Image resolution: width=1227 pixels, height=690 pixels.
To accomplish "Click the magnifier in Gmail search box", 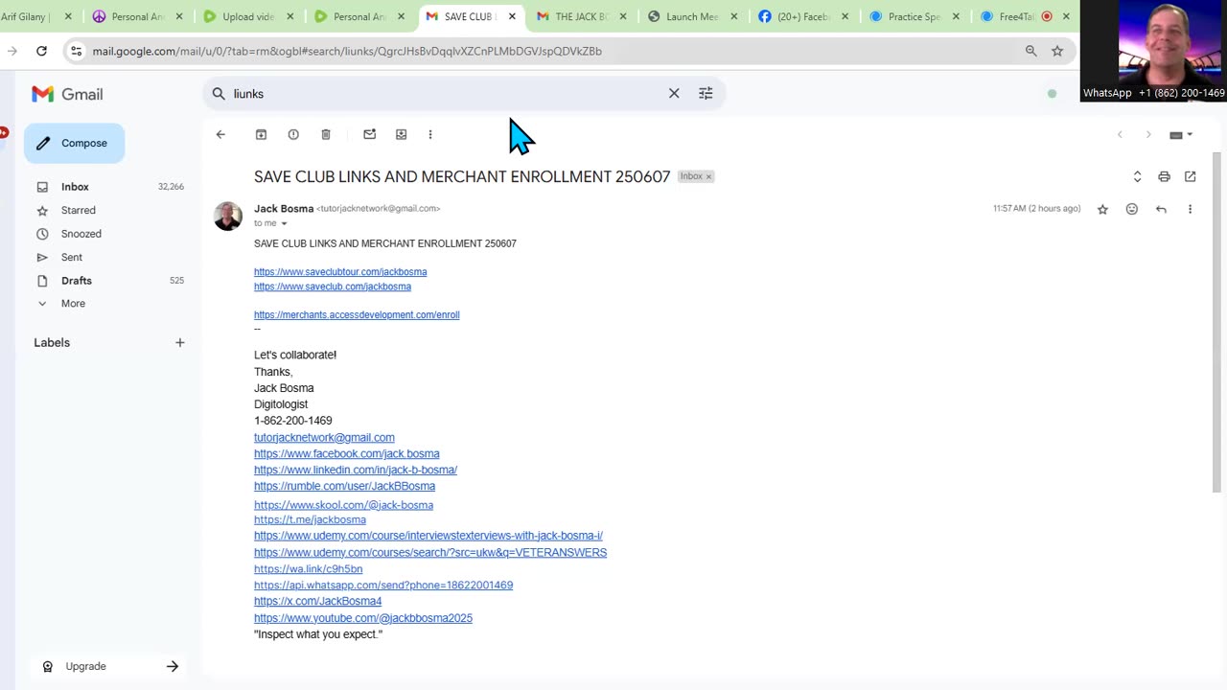I will click(x=219, y=93).
